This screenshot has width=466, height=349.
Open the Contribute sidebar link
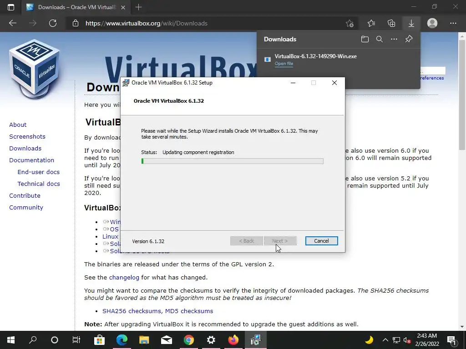click(25, 195)
